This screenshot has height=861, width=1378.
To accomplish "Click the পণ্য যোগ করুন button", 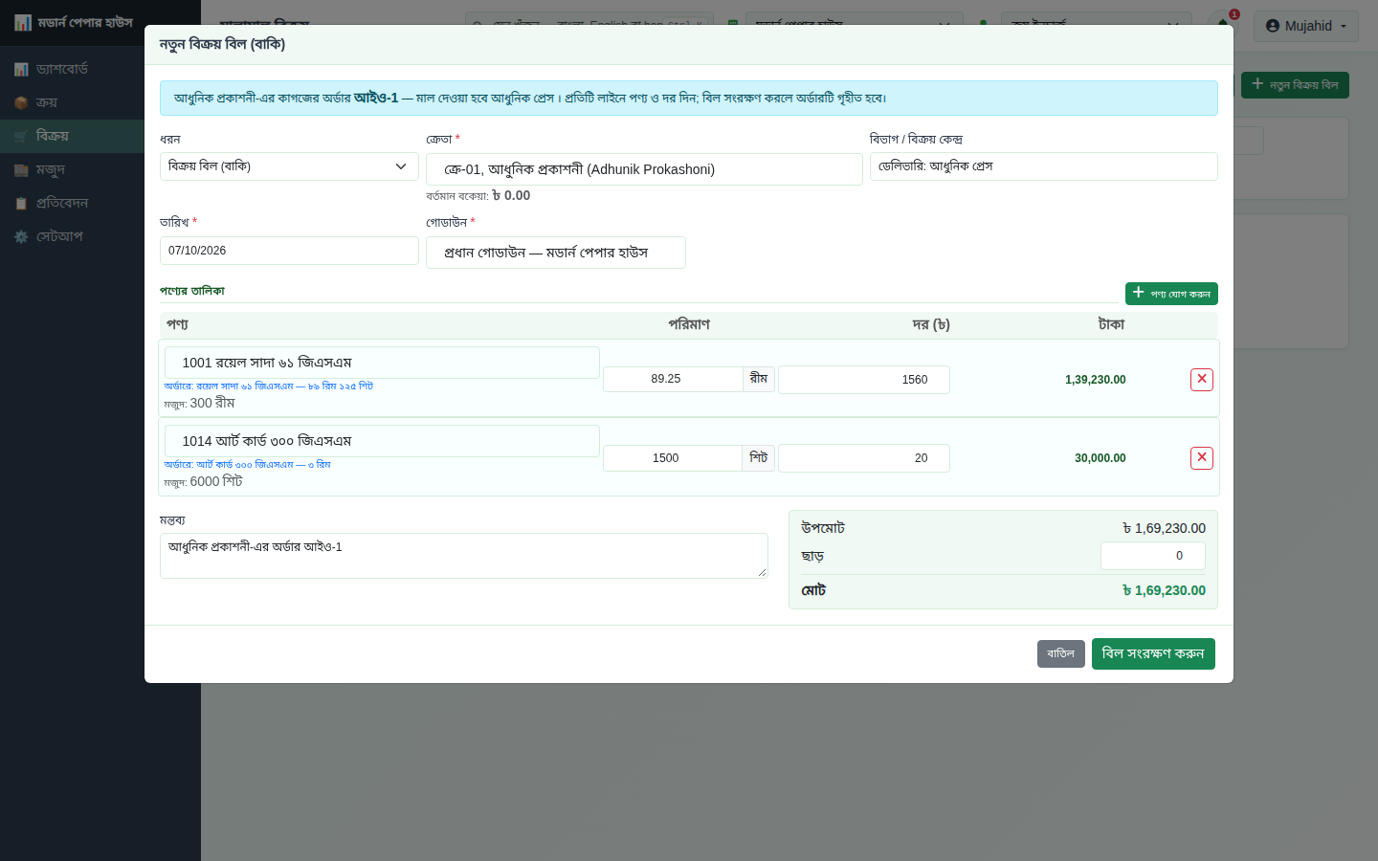I will [x=1171, y=294].
